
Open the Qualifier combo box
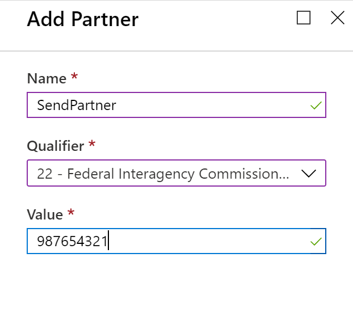(x=176, y=174)
